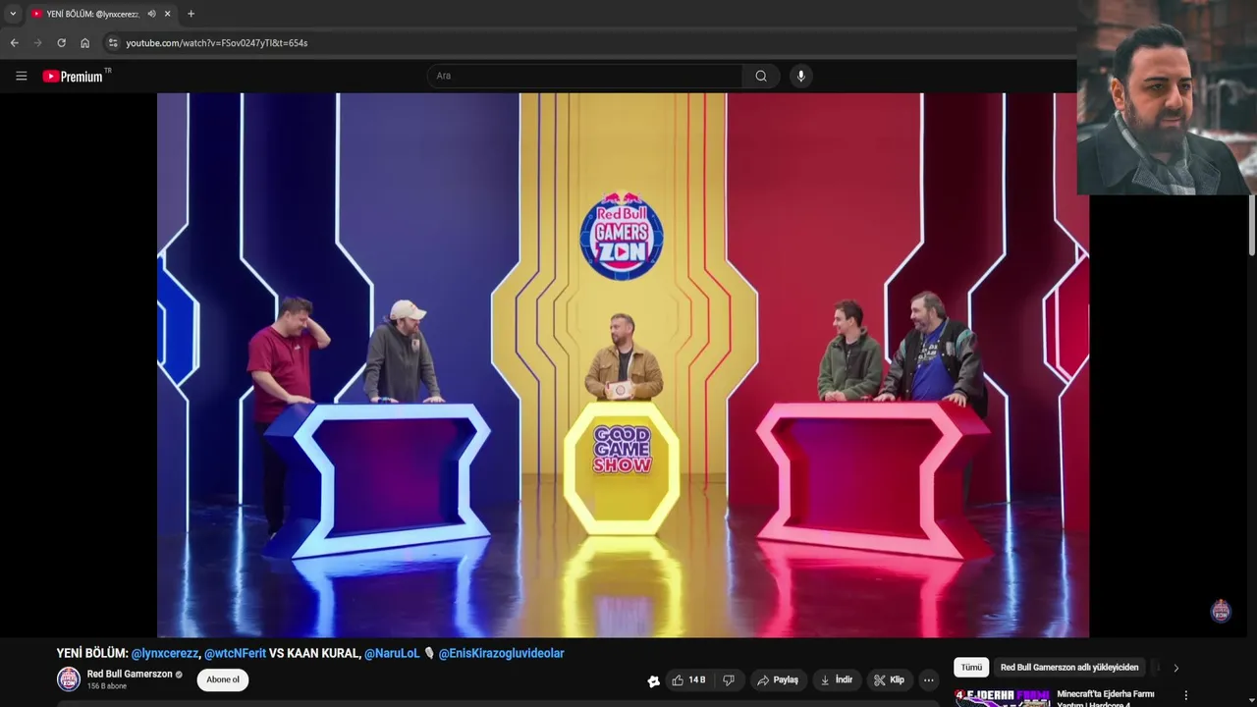Close the YENİ BÖLÜM browser tab
This screenshot has width=1257, height=707.
click(168, 14)
